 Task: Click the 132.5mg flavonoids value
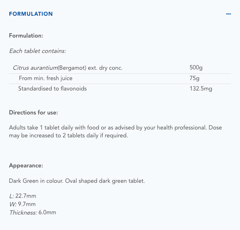click(x=201, y=88)
